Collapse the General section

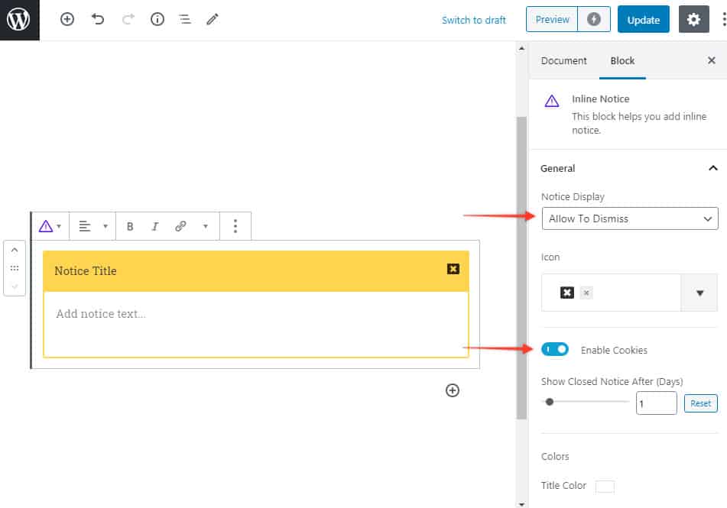pyautogui.click(x=712, y=168)
